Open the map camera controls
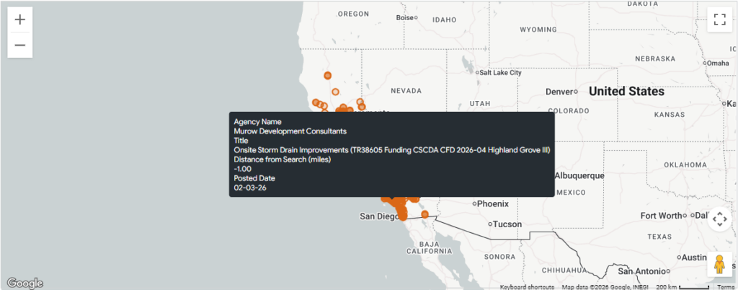The width and height of the screenshot is (738, 290). point(719,219)
